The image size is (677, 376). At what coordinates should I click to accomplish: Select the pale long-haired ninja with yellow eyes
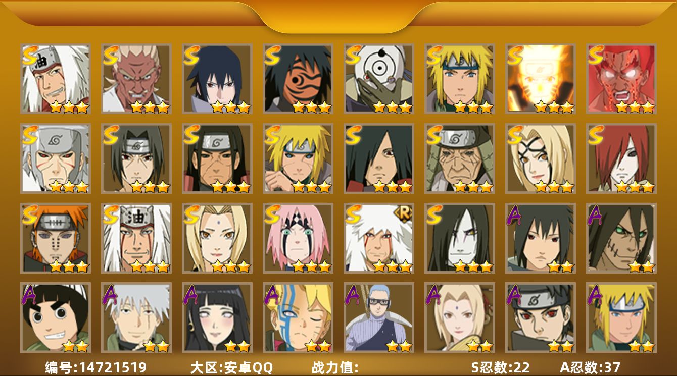460,238
